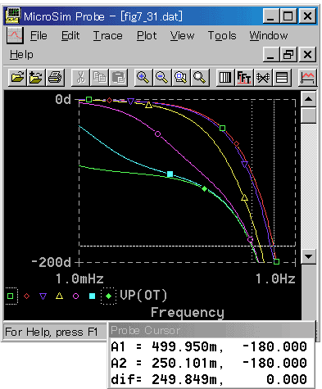Click the Paste clipboard icon
This screenshot has height=389, width=322.
[118, 78]
